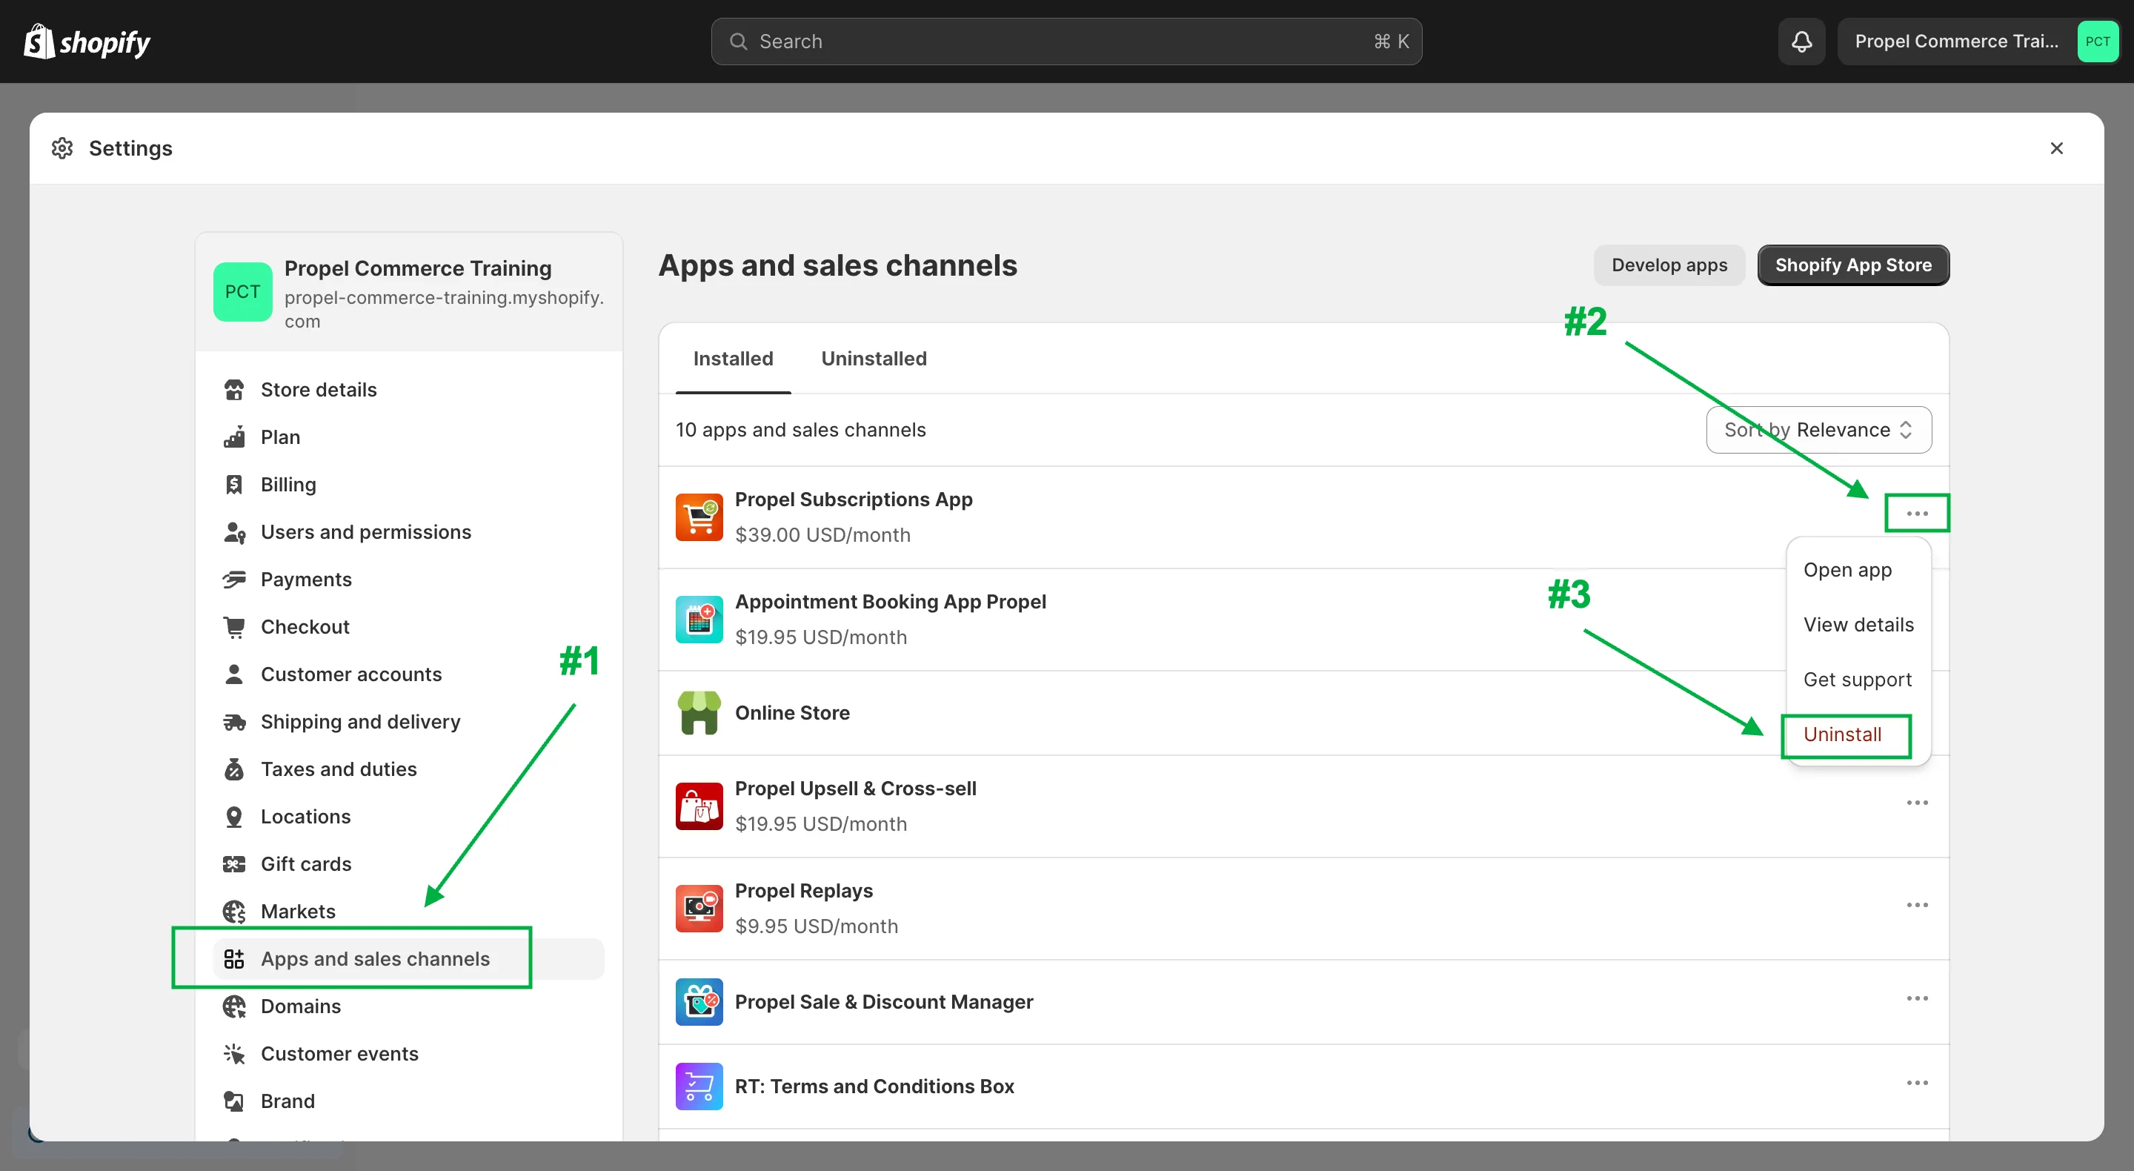Screen dimensions: 2134x1171
Task: Open the Propel Replays options menu
Action: (x=1917, y=905)
